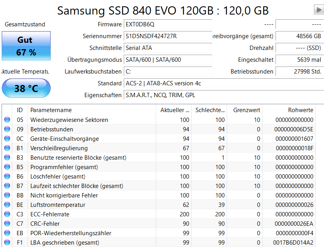Select the POR-Wiederherstellungszähler parameter name
This screenshot has width=324, height=247.
pos(71,233)
